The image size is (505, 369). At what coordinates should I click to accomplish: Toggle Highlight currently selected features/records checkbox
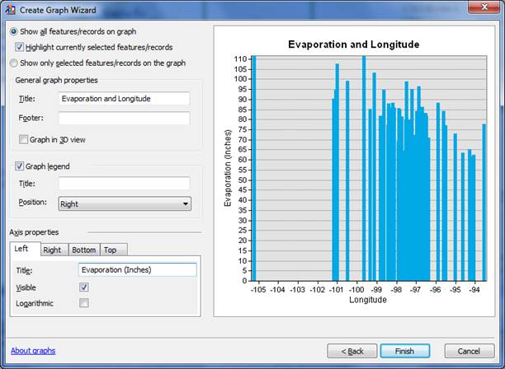click(21, 47)
